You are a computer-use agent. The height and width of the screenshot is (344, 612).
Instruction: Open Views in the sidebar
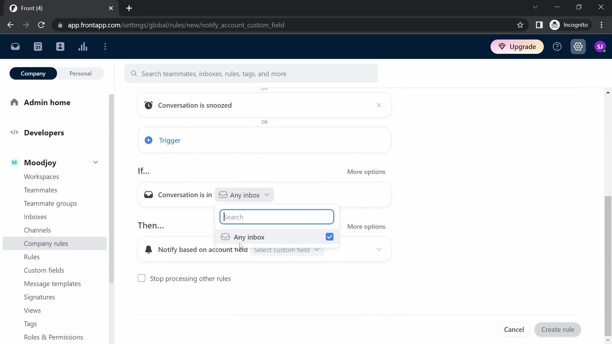point(33,311)
